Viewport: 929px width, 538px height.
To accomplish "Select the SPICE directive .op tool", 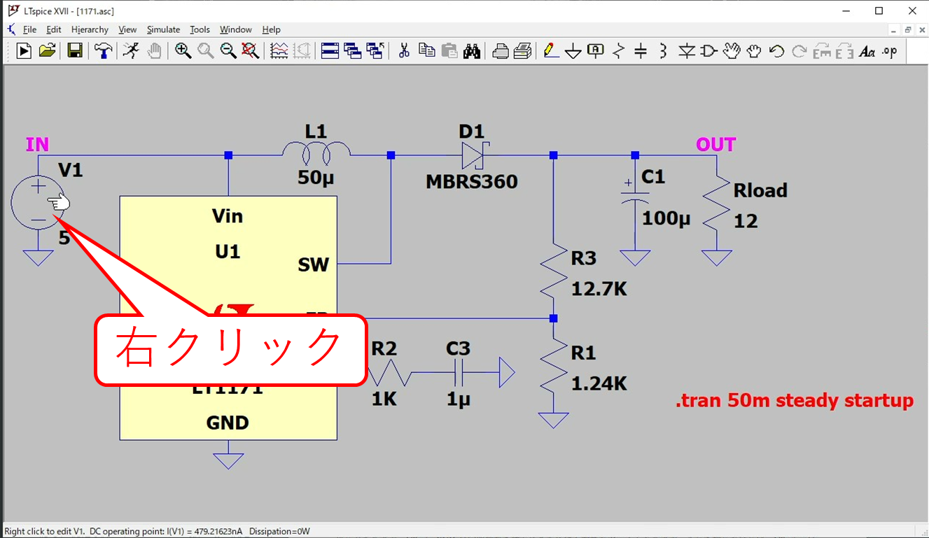I will [x=890, y=50].
